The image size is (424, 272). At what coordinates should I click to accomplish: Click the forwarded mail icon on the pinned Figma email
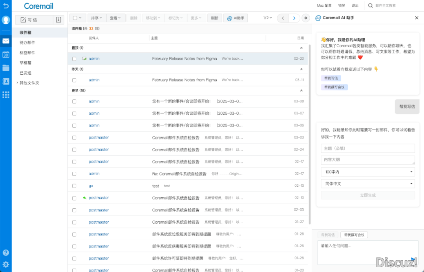pyautogui.click(x=84, y=59)
